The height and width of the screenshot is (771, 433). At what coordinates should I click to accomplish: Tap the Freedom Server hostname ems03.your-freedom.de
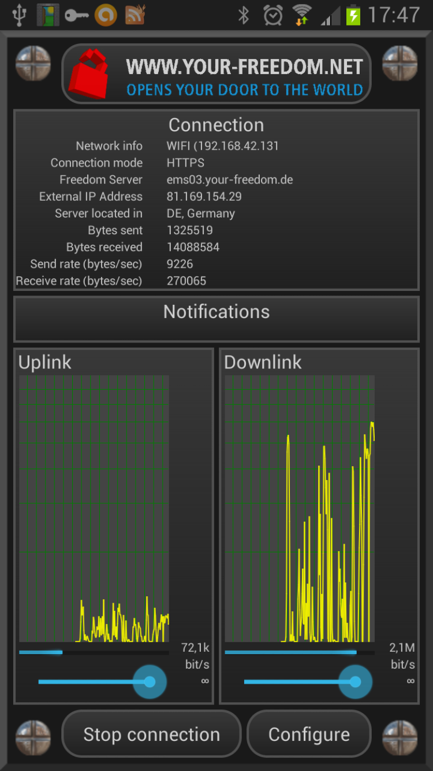(x=229, y=180)
